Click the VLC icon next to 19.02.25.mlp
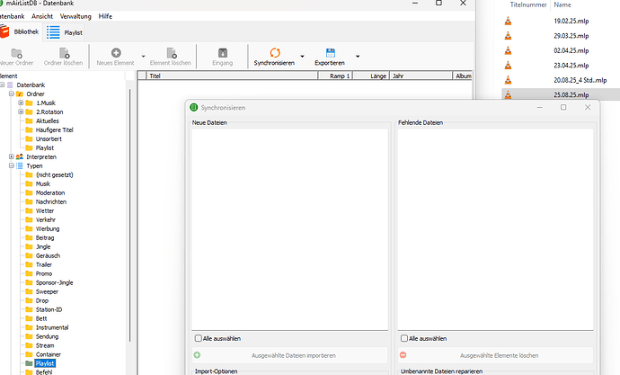The width and height of the screenshot is (620, 375). pos(508,21)
